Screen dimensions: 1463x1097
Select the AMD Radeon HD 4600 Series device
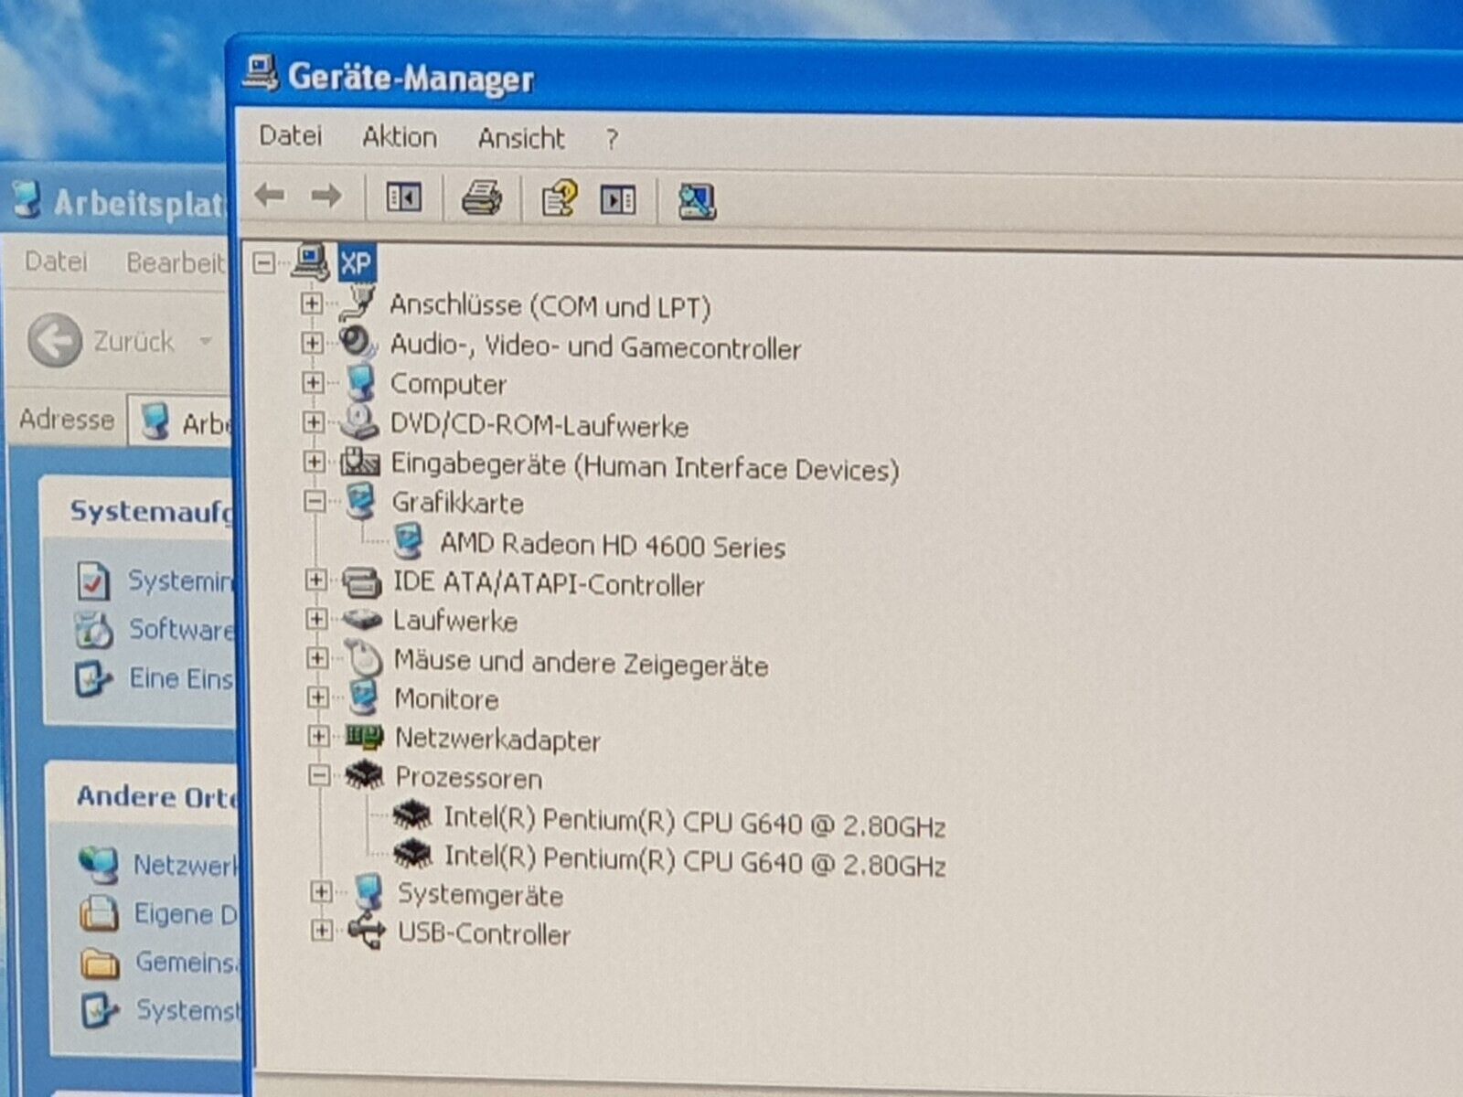(612, 546)
